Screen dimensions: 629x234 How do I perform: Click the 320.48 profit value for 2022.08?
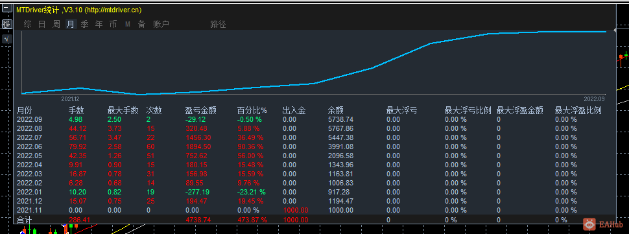click(x=196, y=128)
